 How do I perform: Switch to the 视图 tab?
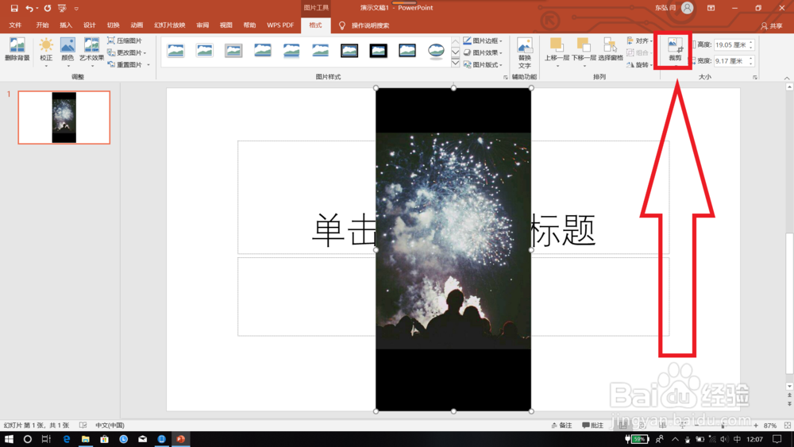pos(225,25)
